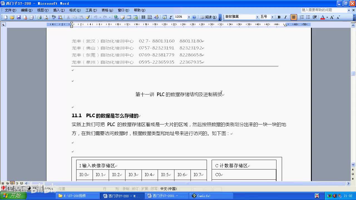Select the Format Painter brush
The height and width of the screenshot is (200, 356).
88,17
